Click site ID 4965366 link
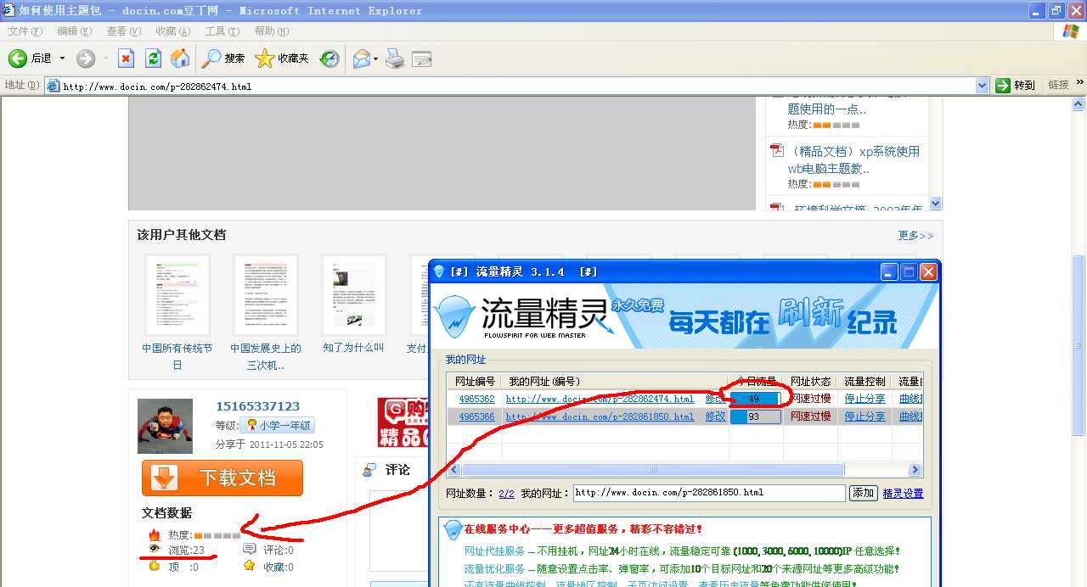Viewport: 1087px width, 587px height. (476, 416)
